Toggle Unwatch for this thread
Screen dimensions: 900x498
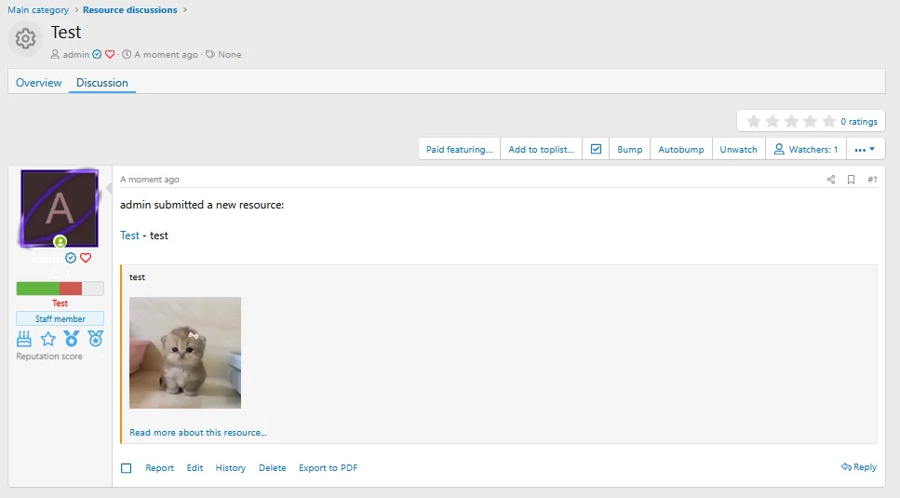coord(738,149)
